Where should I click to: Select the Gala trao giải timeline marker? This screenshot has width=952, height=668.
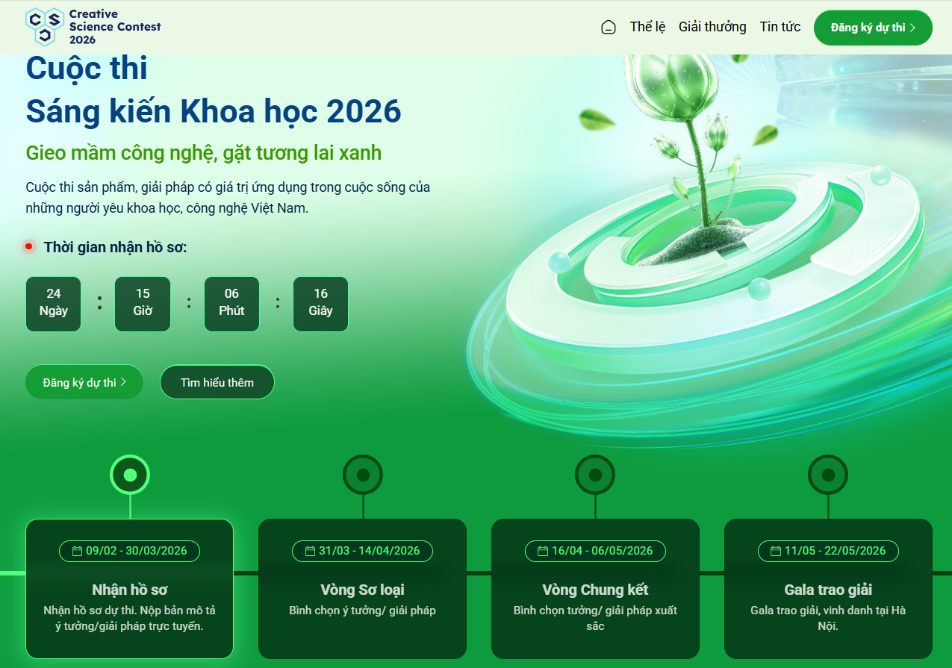(x=828, y=475)
